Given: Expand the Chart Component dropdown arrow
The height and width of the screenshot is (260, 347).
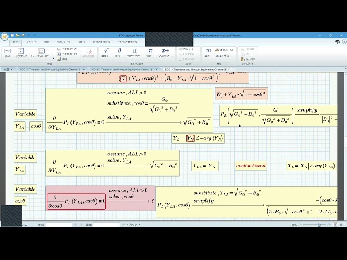Looking at the screenshot, I should click(x=53, y=58).
